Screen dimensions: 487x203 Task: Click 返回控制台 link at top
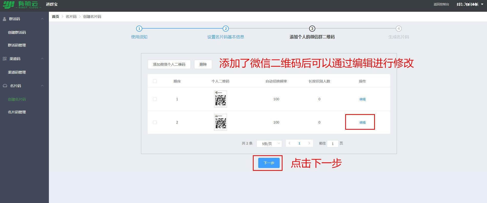pyautogui.click(x=441, y=4)
